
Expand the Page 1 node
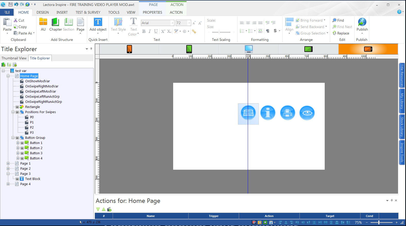[8, 164]
